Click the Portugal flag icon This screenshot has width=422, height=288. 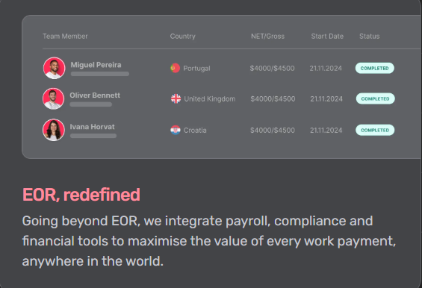click(176, 68)
